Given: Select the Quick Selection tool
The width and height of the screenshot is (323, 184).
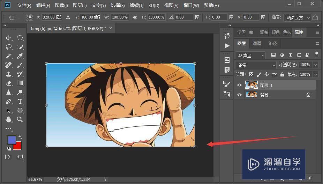Looking at the screenshot, I should coord(20,47).
